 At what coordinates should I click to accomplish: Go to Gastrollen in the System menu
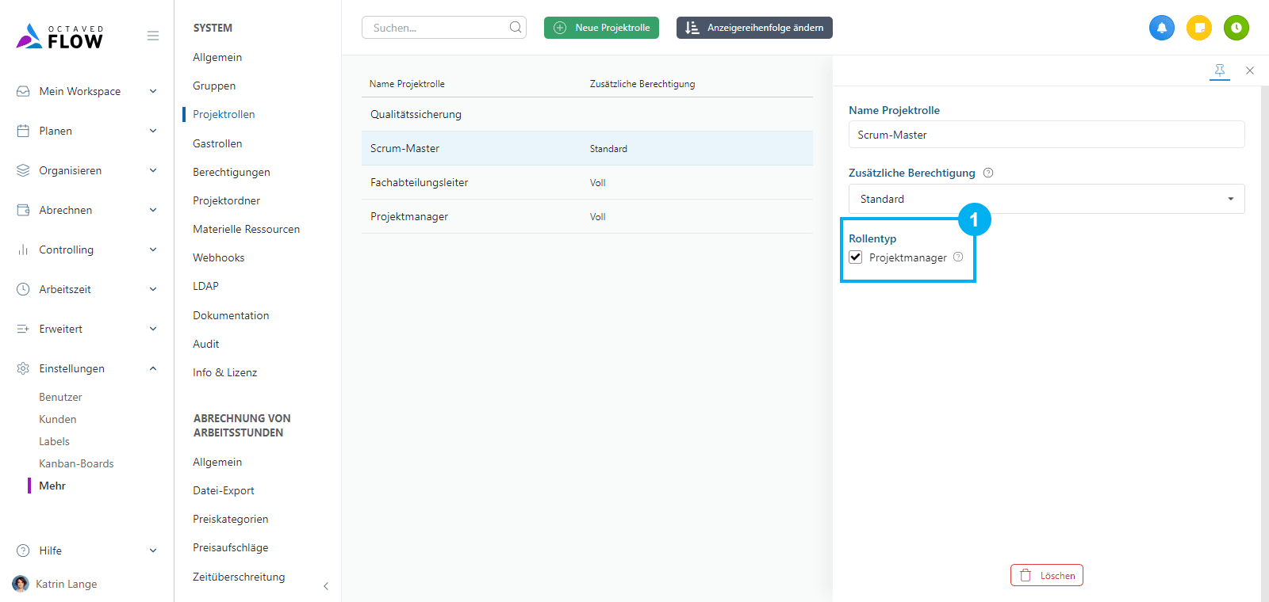[x=217, y=143]
